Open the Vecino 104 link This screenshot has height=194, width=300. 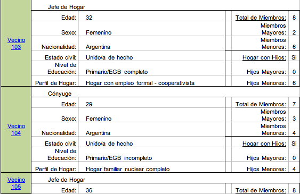coord(16,130)
